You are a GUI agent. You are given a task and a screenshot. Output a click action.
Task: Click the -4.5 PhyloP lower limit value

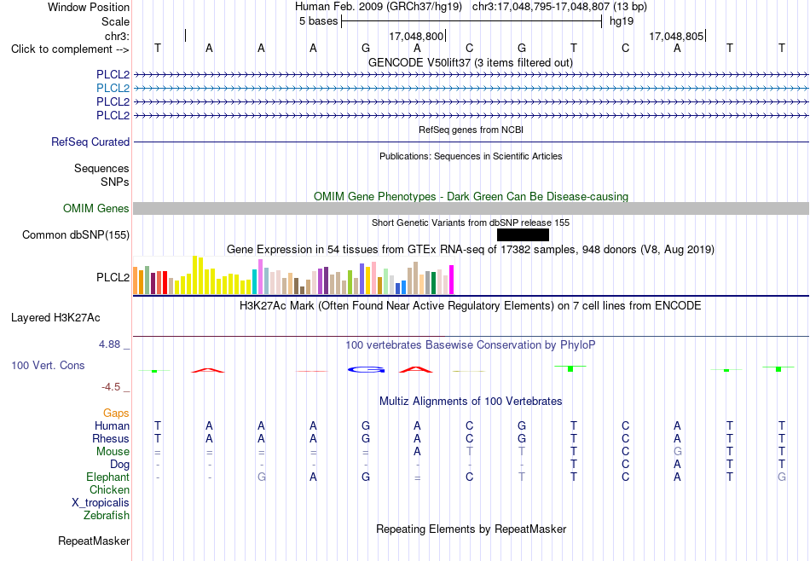(111, 387)
